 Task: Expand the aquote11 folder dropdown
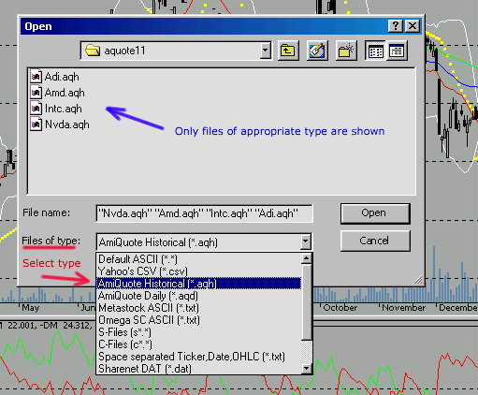pyautogui.click(x=265, y=51)
